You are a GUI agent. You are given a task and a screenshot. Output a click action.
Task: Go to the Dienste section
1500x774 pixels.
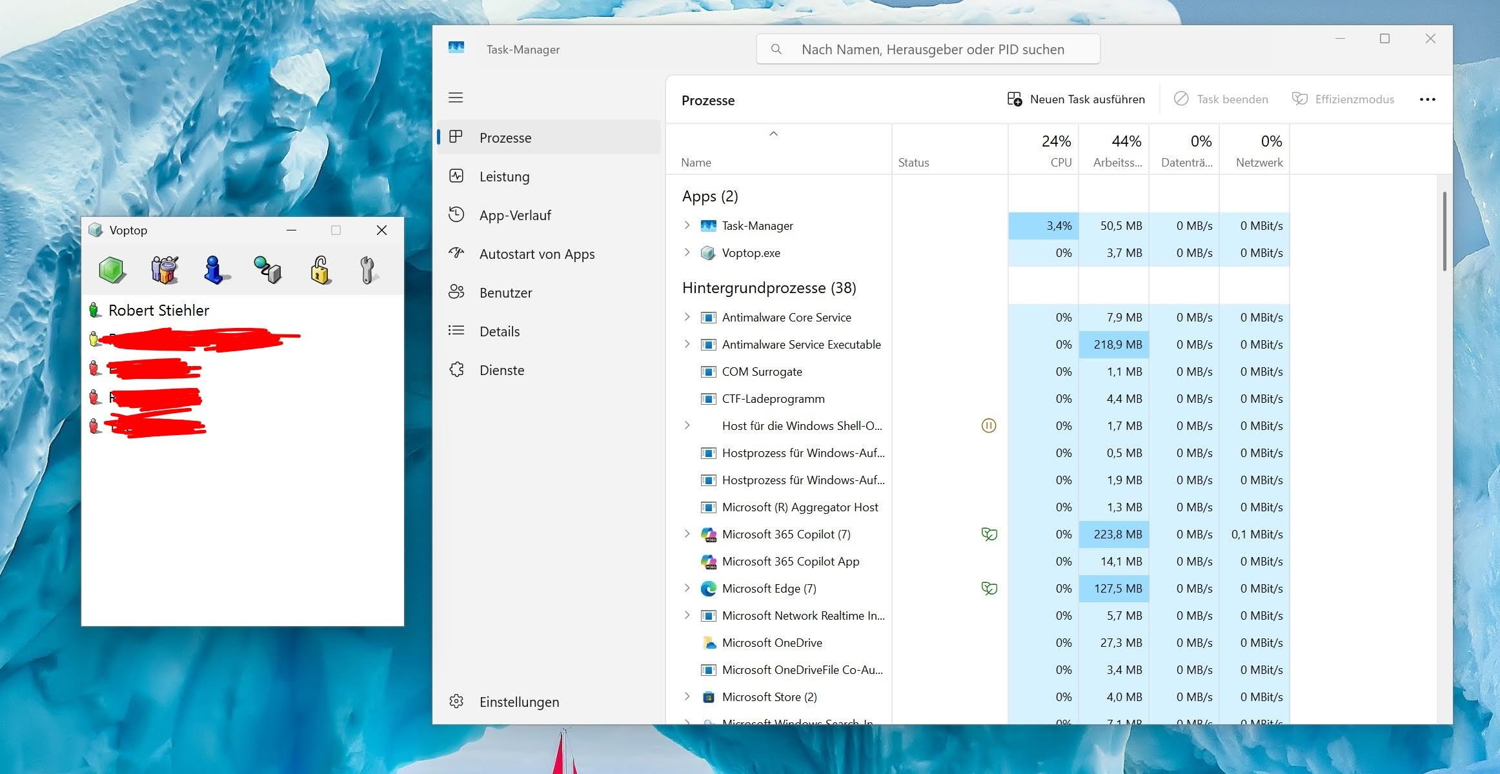502,370
